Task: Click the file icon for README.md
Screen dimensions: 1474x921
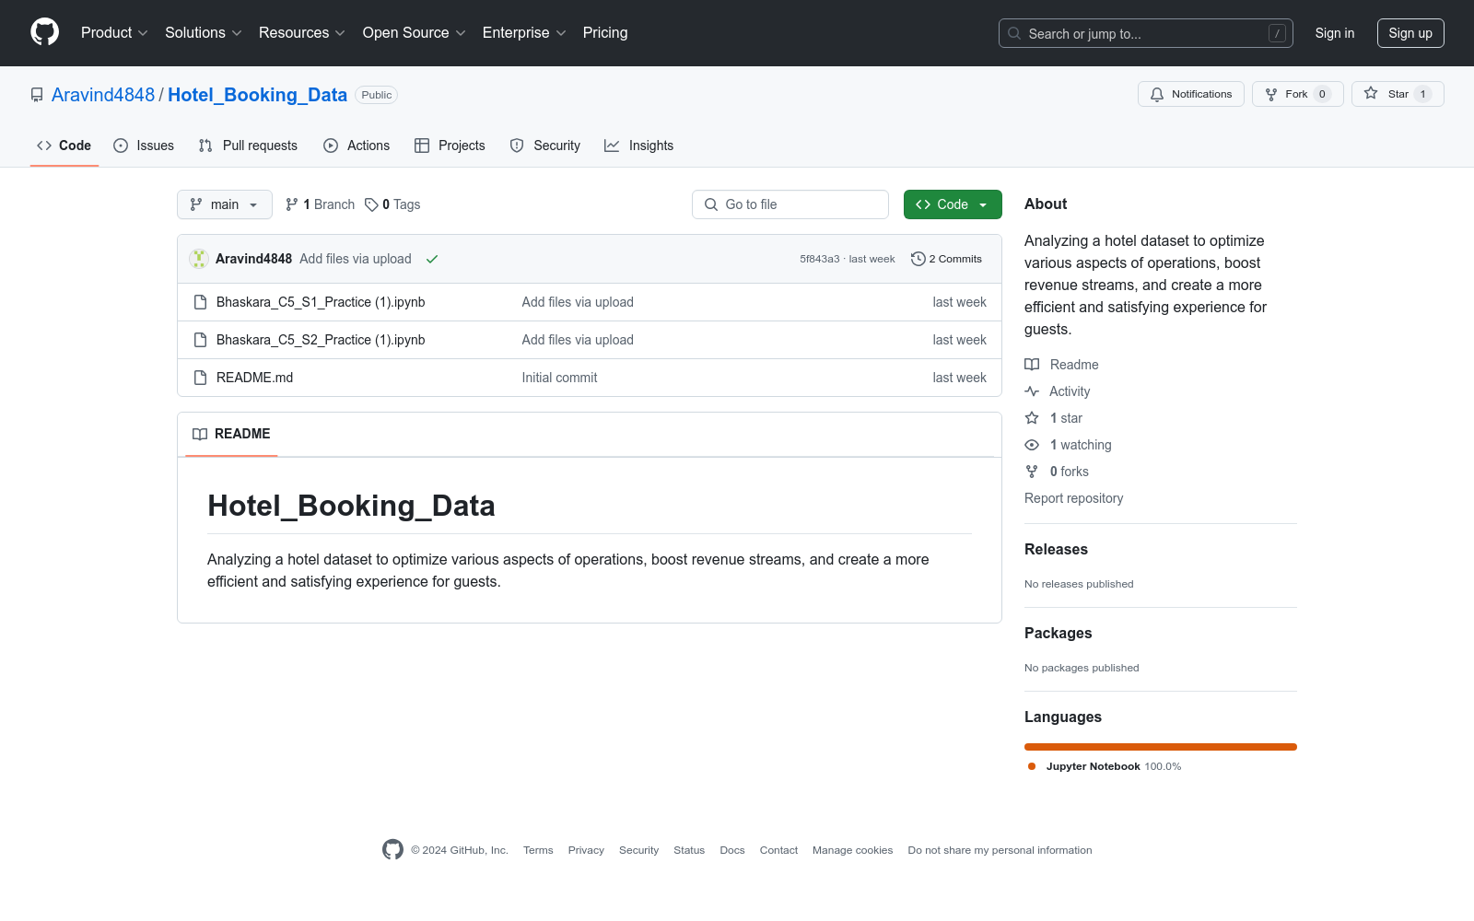Action: point(200,378)
